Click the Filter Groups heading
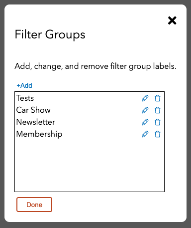The height and width of the screenshot is (228, 191). point(50,34)
